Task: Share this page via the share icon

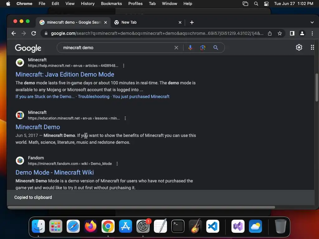Action: click(270, 33)
